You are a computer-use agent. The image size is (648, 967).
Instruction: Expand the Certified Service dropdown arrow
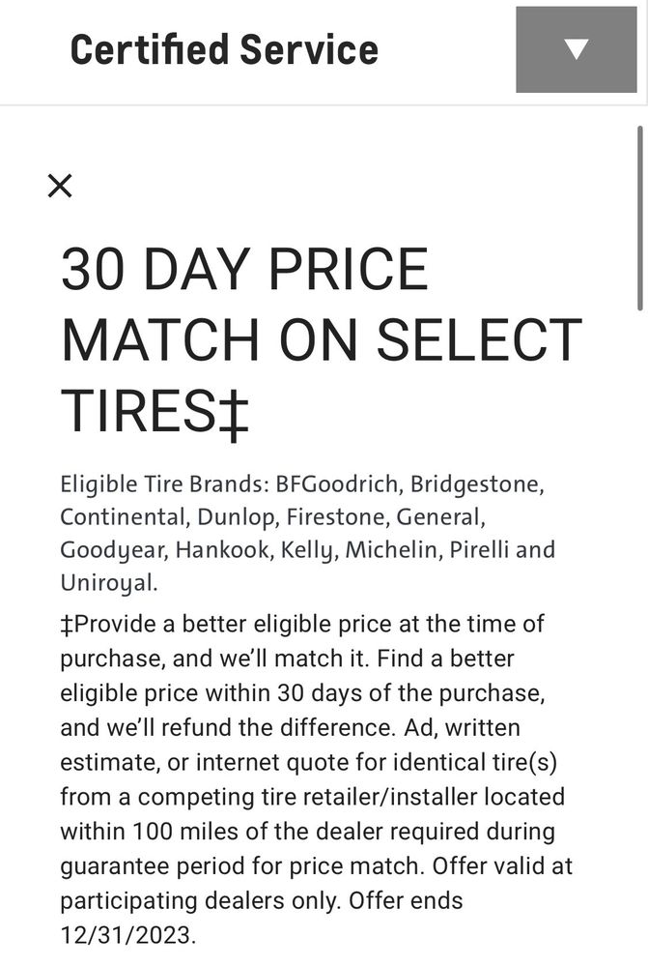pyautogui.click(x=577, y=49)
